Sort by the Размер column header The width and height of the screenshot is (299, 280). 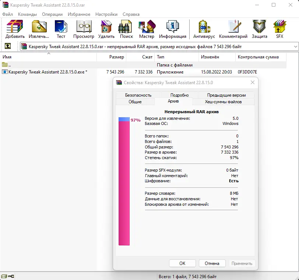click(111, 57)
